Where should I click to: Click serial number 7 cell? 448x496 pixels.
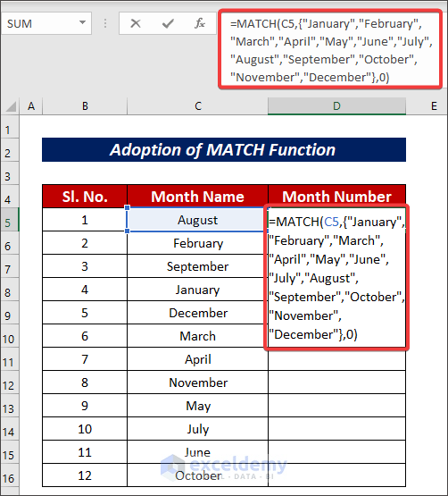click(x=85, y=359)
